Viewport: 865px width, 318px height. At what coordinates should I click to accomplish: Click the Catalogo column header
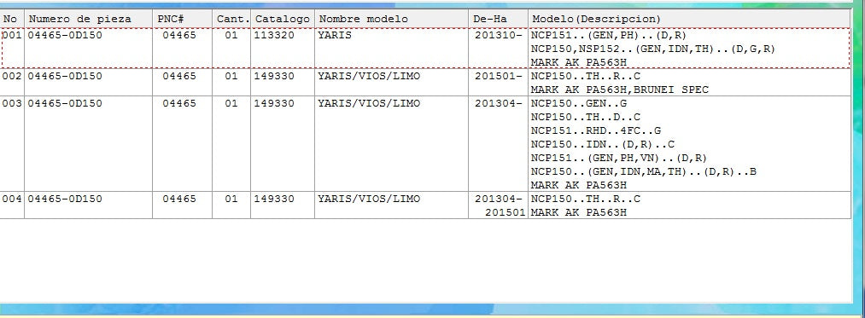pyautogui.click(x=283, y=19)
